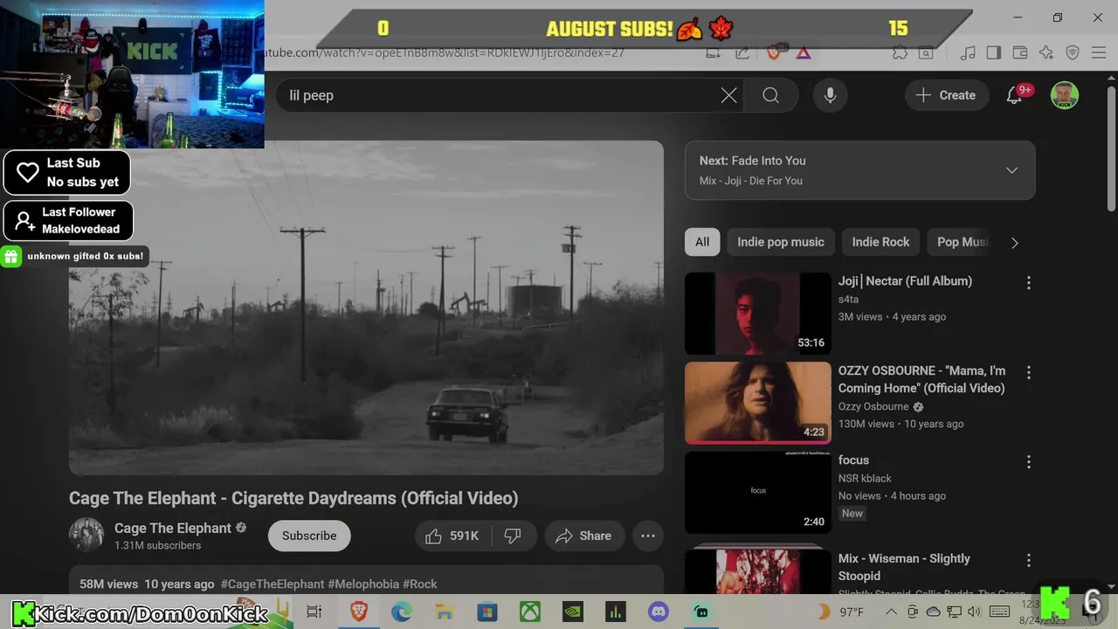Image resolution: width=1118 pixels, height=629 pixels.
Task: Click the #Melophobia hashtag
Action: click(363, 584)
